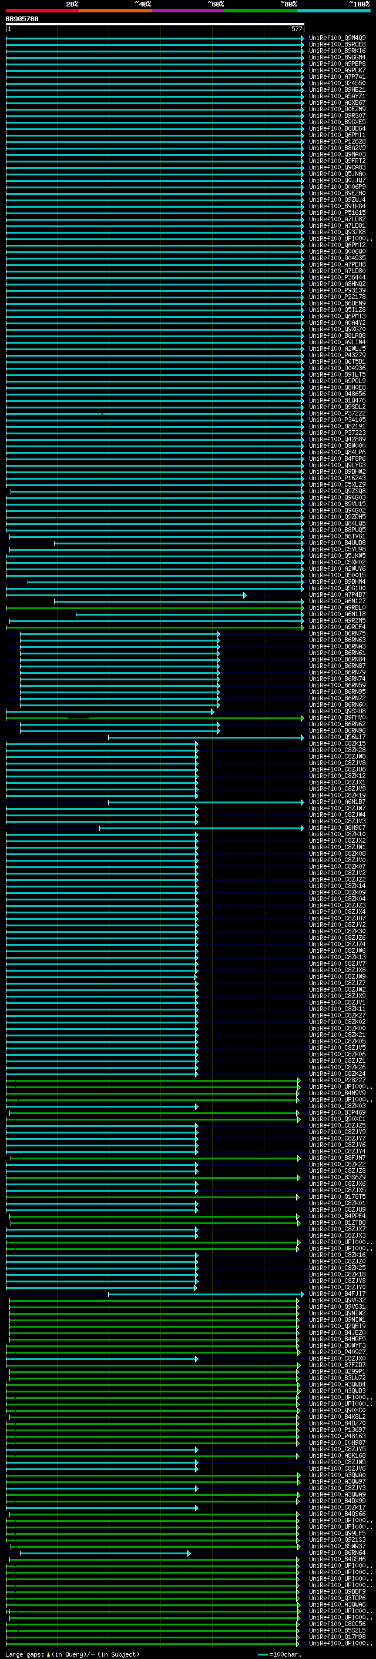Select the UniRef100_P51615 label
The image size is (376, 1659).
click(337, 212)
